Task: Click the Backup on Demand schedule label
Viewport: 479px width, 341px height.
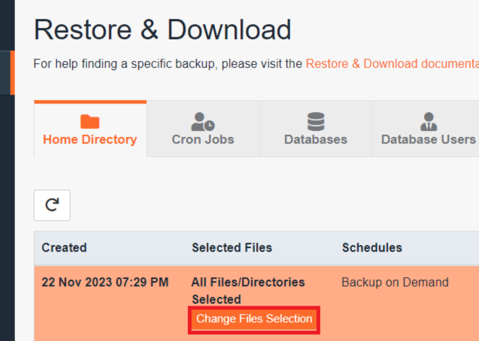Action: [x=395, y=282]
